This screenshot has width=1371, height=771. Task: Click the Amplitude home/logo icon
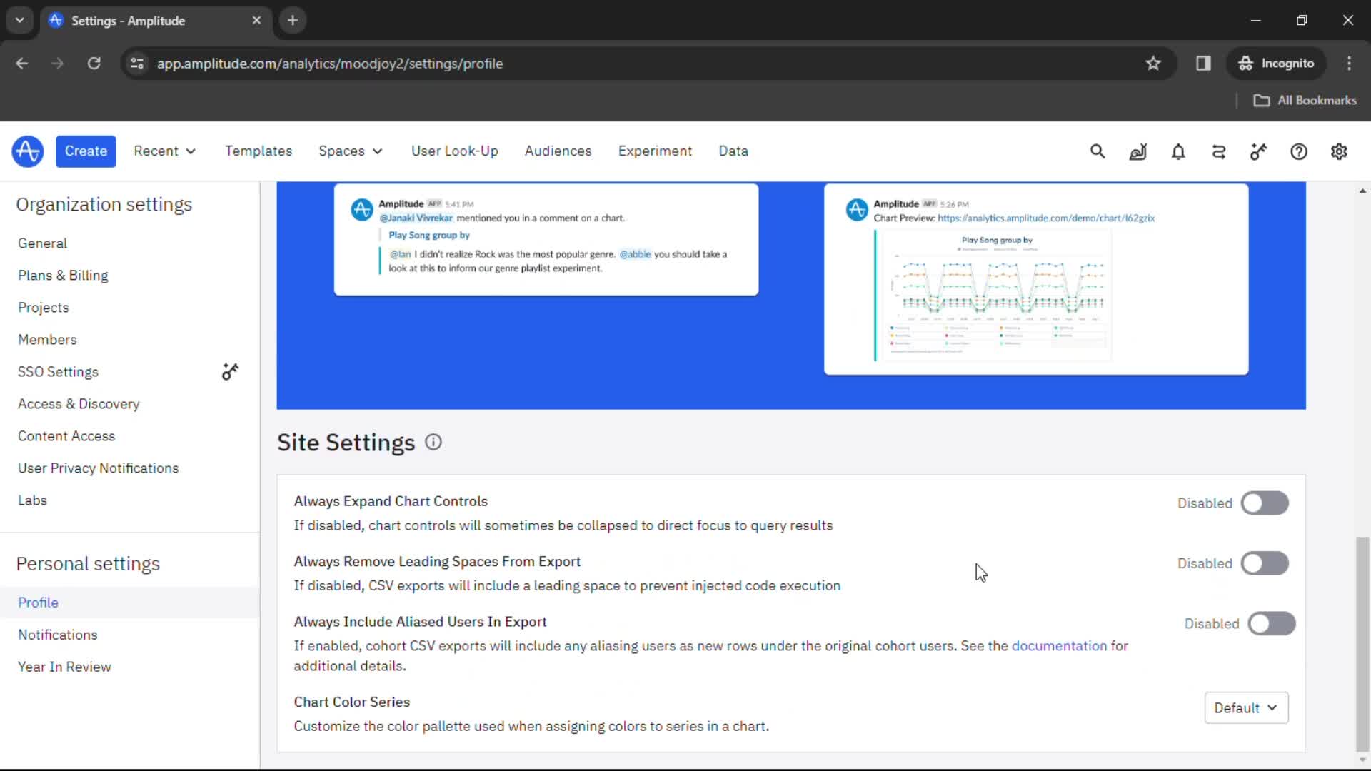click(x=26, y=151)
